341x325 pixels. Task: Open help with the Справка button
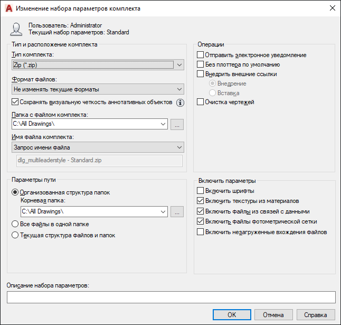click(316, 315)
